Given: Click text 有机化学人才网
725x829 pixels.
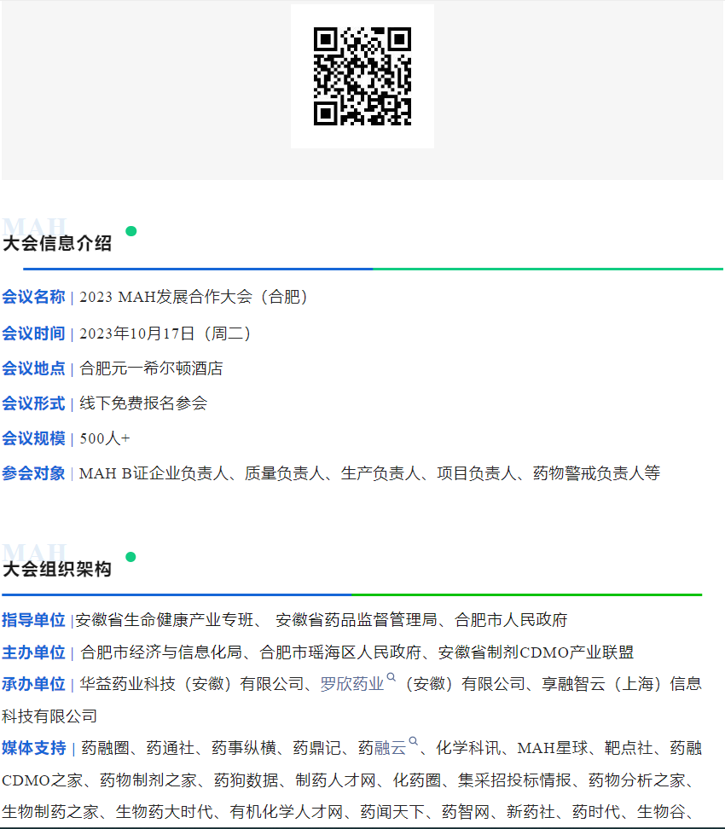Looking at the screenshot, I should click(286, 812).
